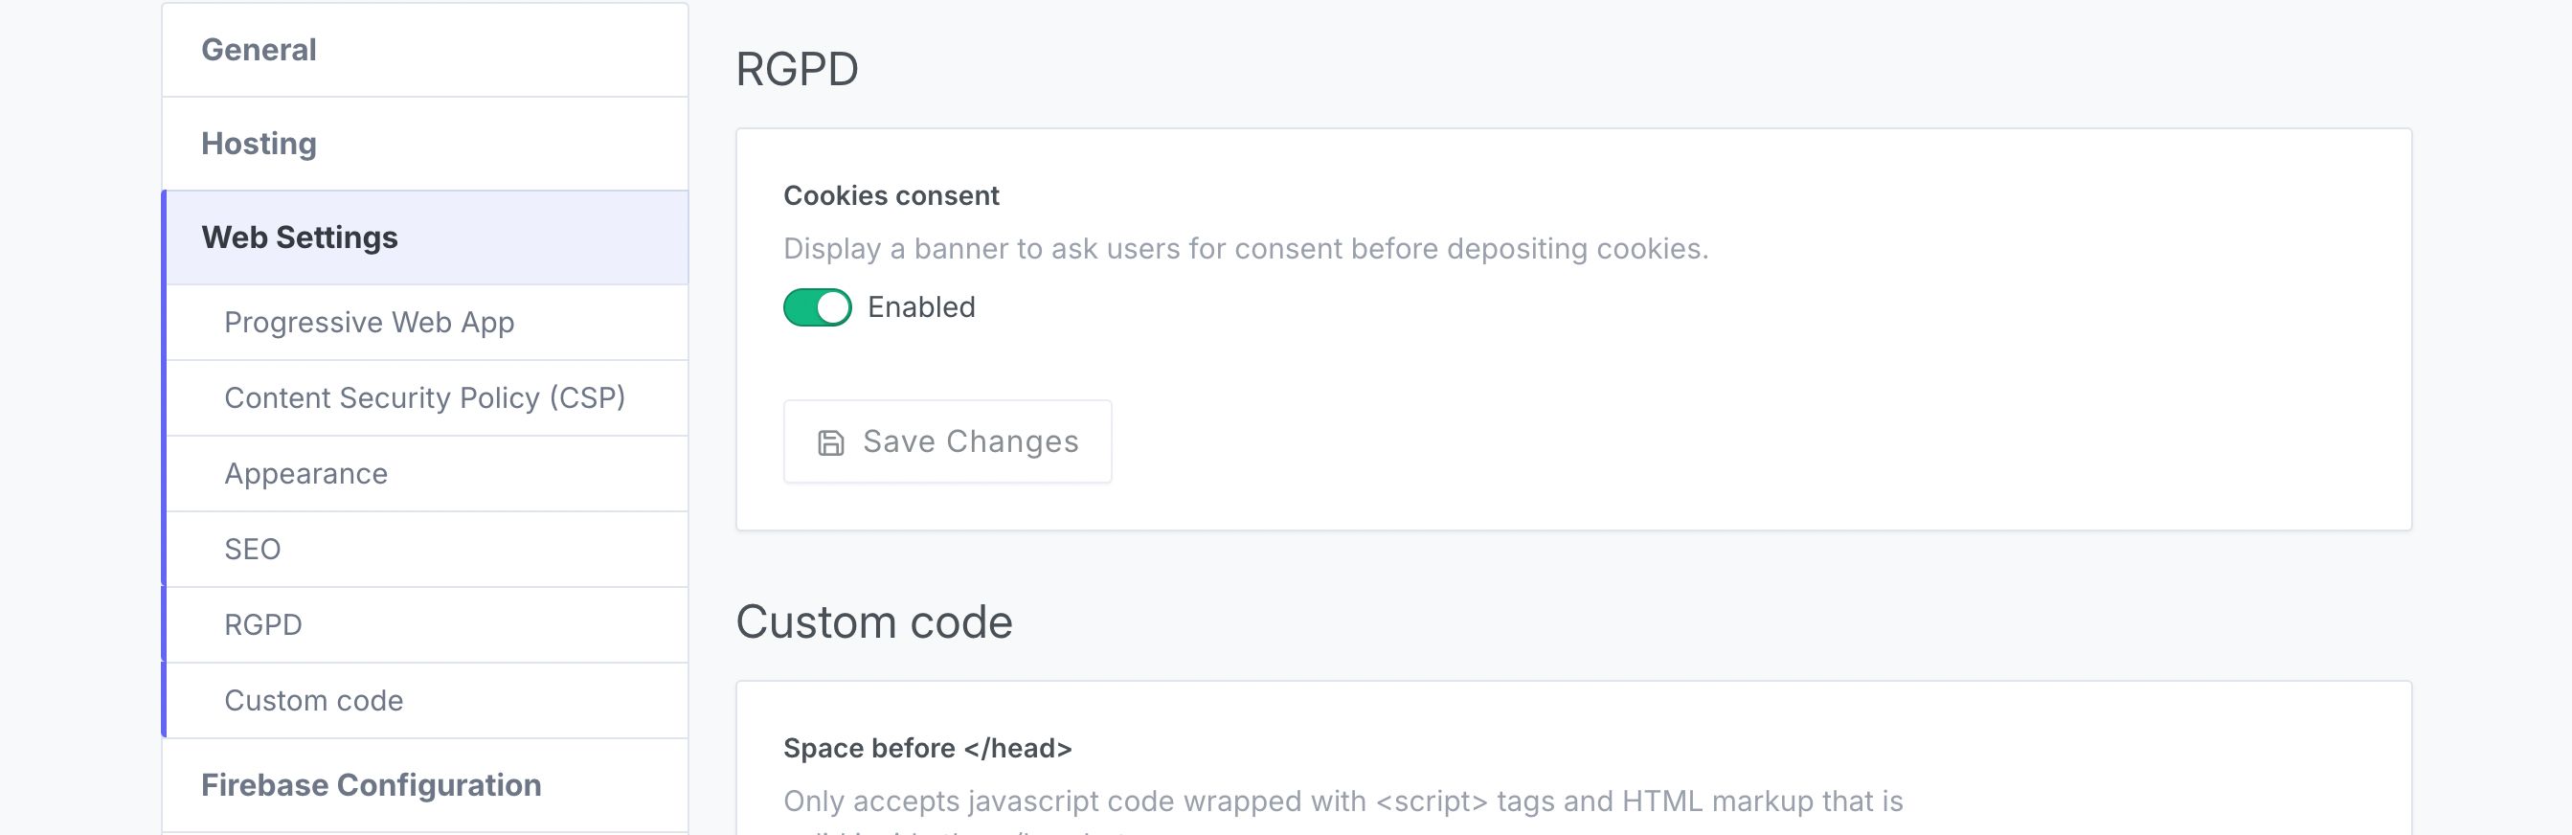The width and height of the screenshot is (2572, 835).
Task: Click the save disk icon on Save Changes
Action: click(x=831, y=441)
